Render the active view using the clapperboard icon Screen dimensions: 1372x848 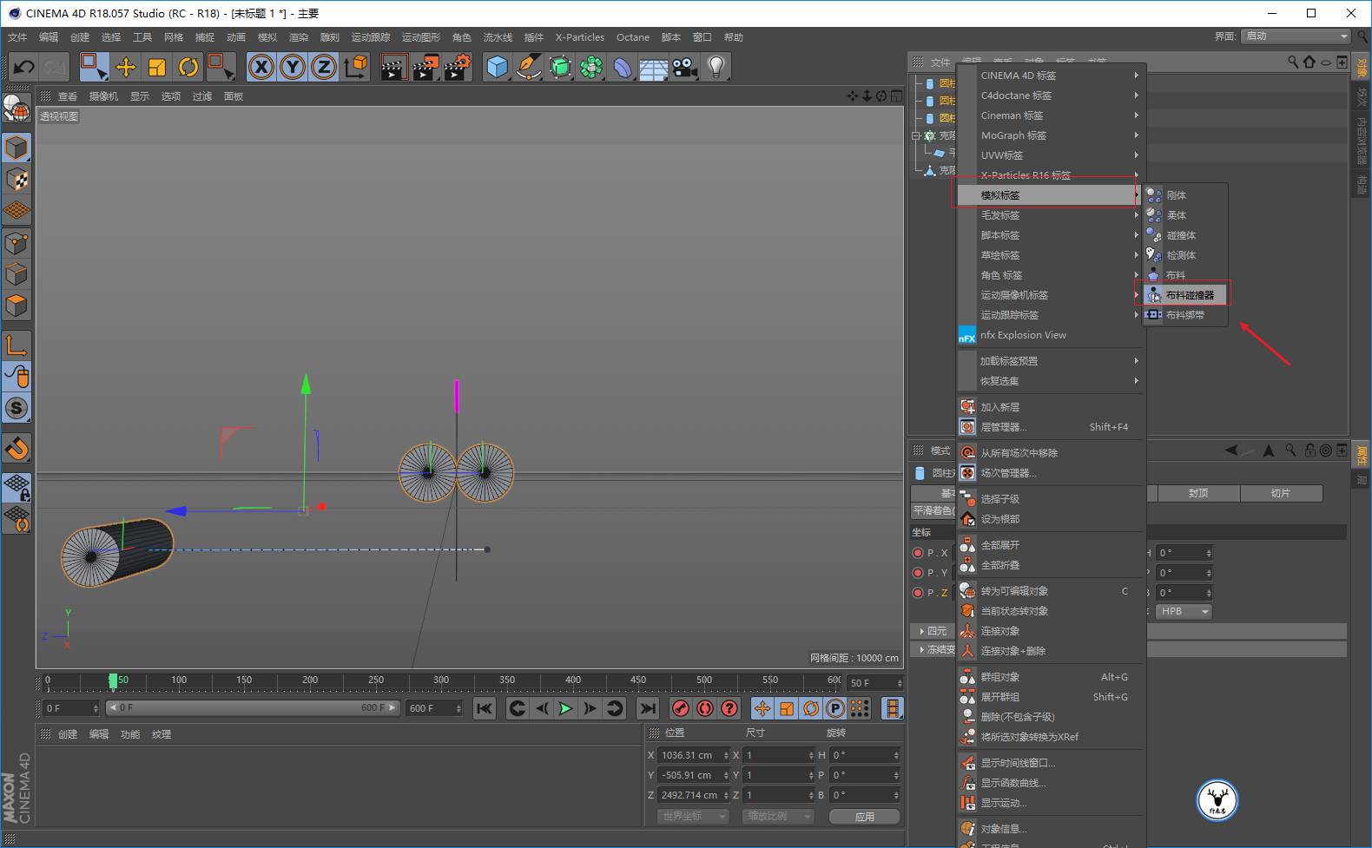(x=393, y=67)
